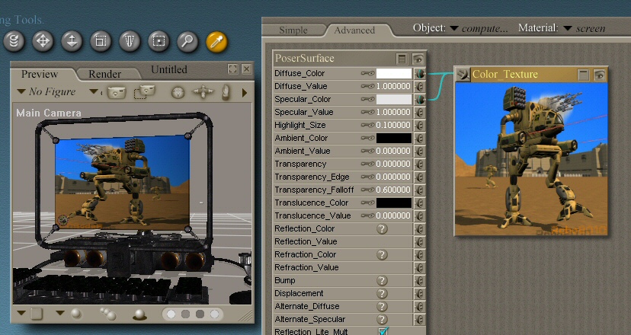The height and width of the screenshot is (335, 631).
Task: Select the Translate In/Out tool
Action: pos(72,41)
